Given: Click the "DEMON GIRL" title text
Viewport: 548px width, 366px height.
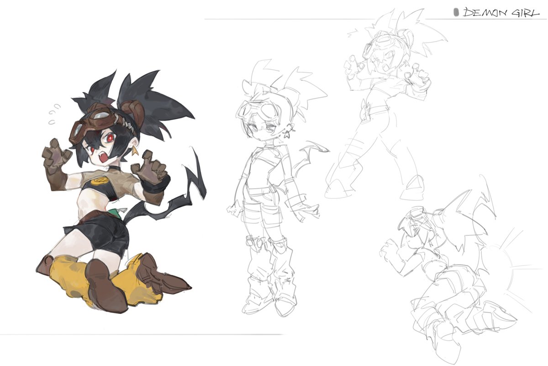Looking at the screenshot, I should pyautogui.click(x=501, y=12).
